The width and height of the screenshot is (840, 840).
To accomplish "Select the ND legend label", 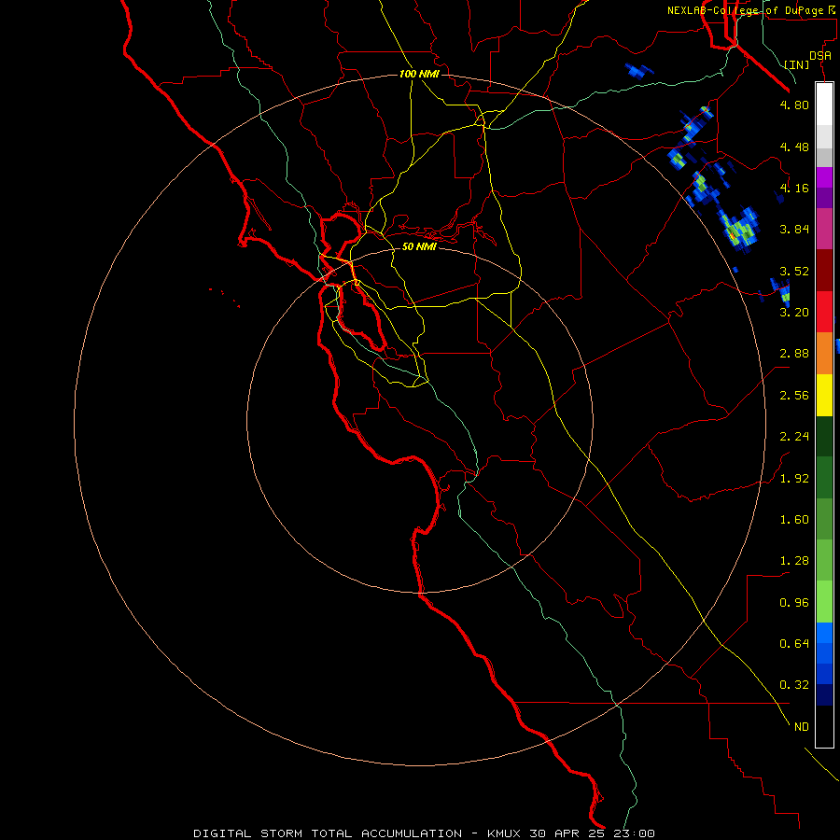I will point(801,727).
